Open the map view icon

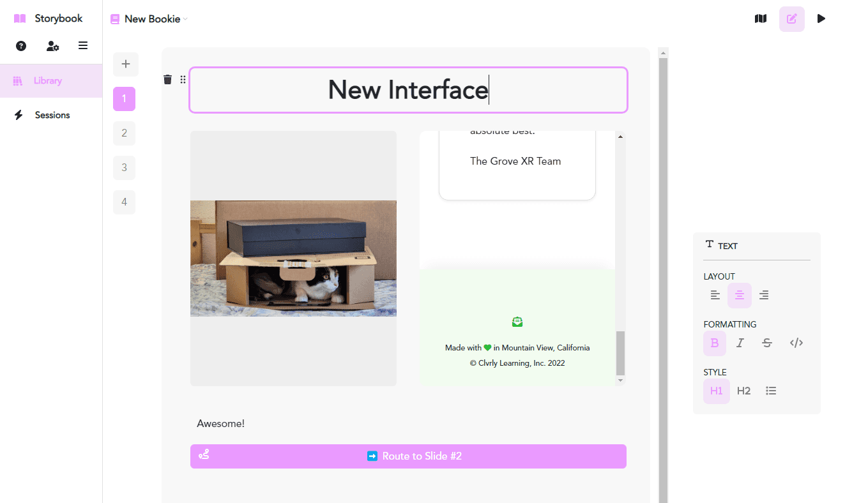click(x=760, y=19)
